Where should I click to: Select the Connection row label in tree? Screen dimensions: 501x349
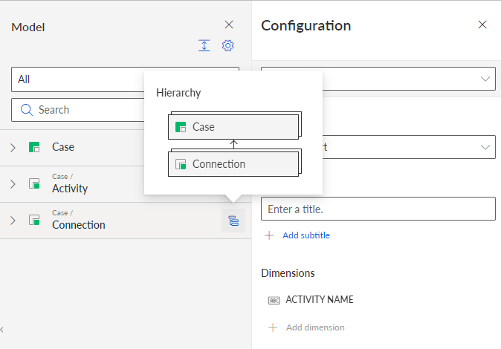[79, 225]
